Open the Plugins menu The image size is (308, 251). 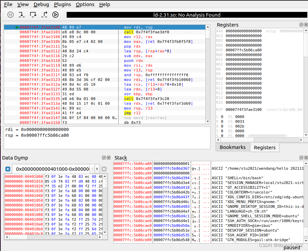pos(62,4)
